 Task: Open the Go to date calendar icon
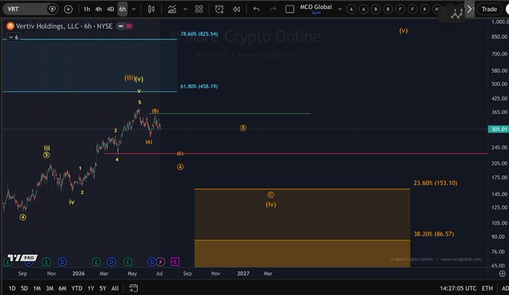[133, 288]
